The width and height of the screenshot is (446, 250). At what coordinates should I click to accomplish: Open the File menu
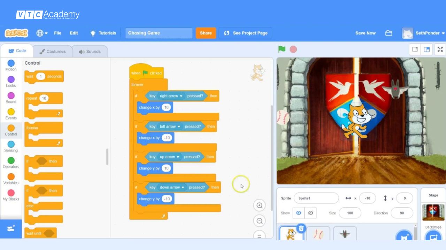tap(57, 33)
